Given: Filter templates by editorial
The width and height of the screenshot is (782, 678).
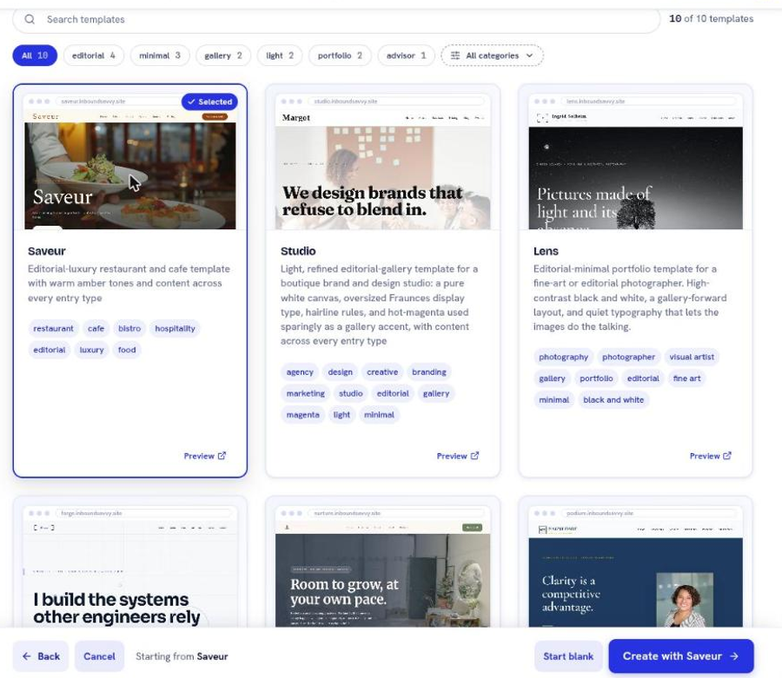Looking at the screenshot, I should [x=94, y=56].
